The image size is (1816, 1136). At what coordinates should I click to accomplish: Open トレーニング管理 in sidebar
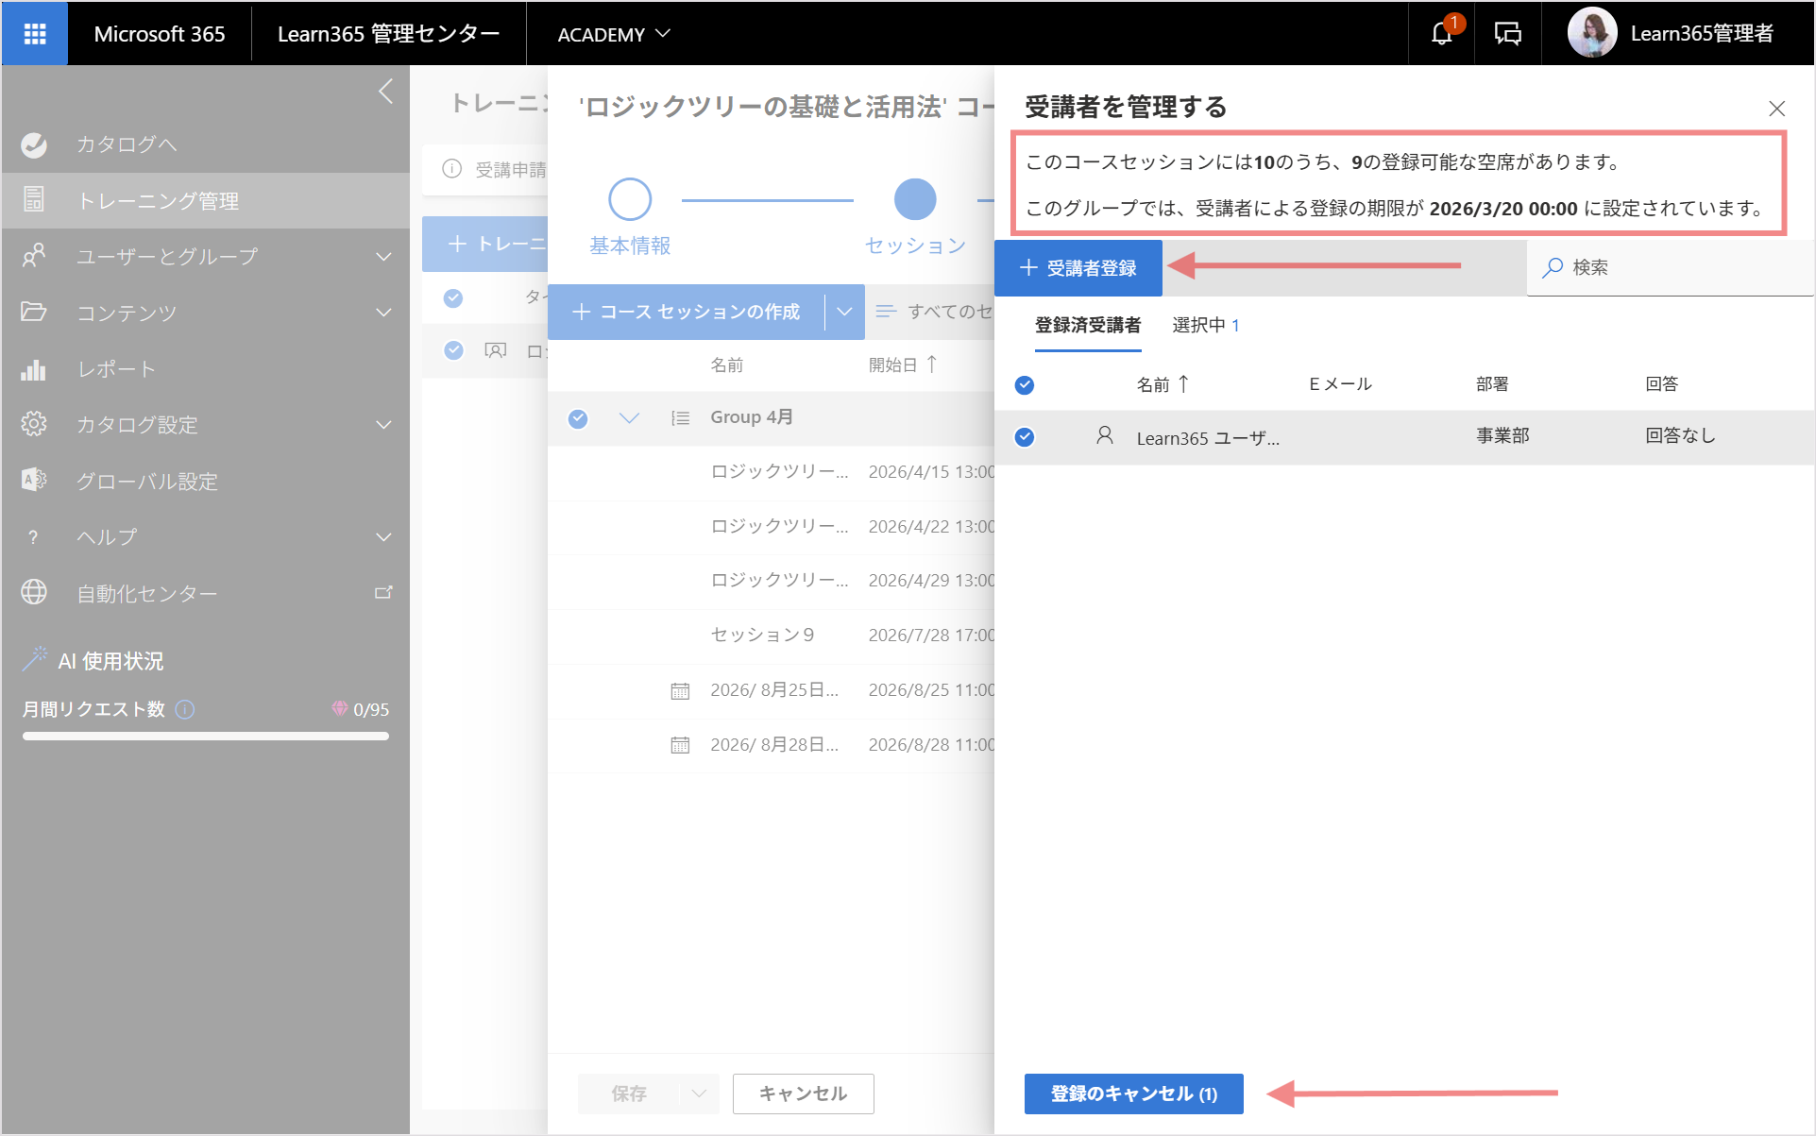(206, 200)
